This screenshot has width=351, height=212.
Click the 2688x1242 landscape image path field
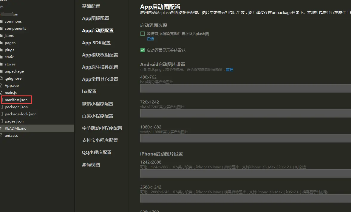245,198
